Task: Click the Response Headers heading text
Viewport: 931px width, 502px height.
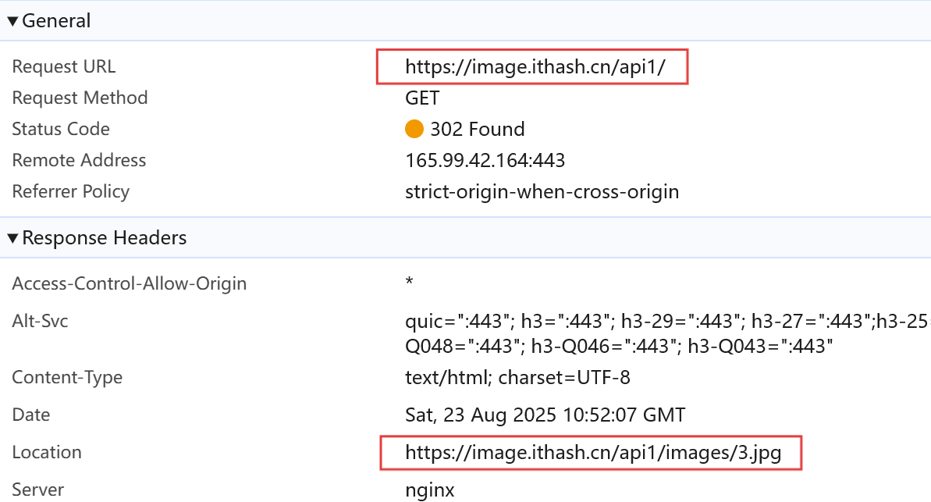Action: (x=105, y=237)
